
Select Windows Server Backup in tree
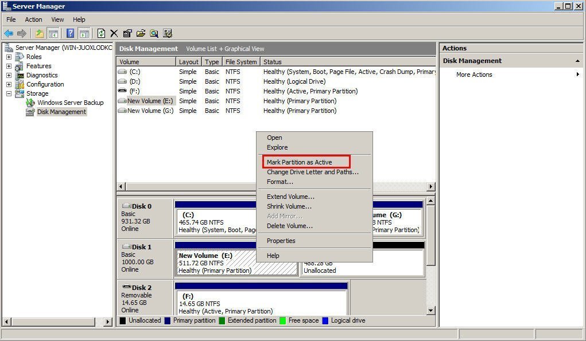point(70,103)
